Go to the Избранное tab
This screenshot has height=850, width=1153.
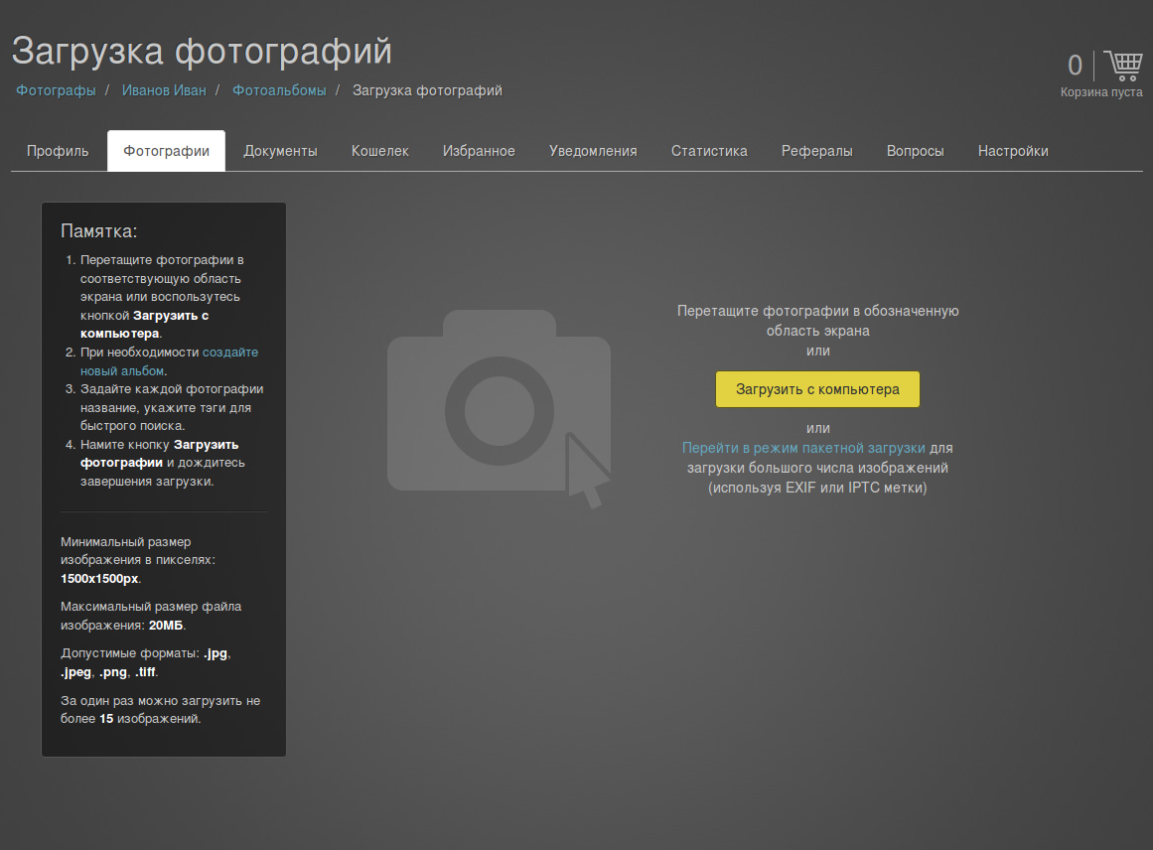pos(479,151)
